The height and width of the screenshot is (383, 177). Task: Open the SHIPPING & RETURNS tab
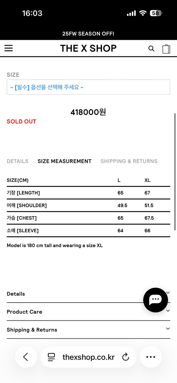tap(129, 161)
